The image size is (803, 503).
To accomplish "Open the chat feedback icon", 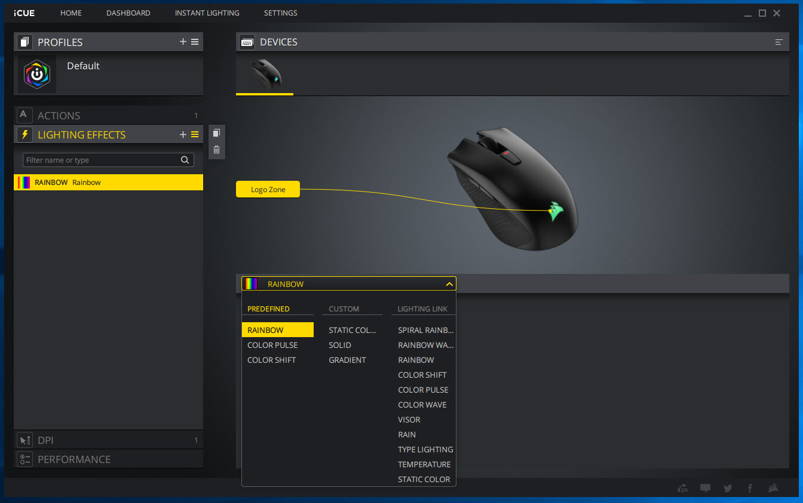I will pos(705,488).
